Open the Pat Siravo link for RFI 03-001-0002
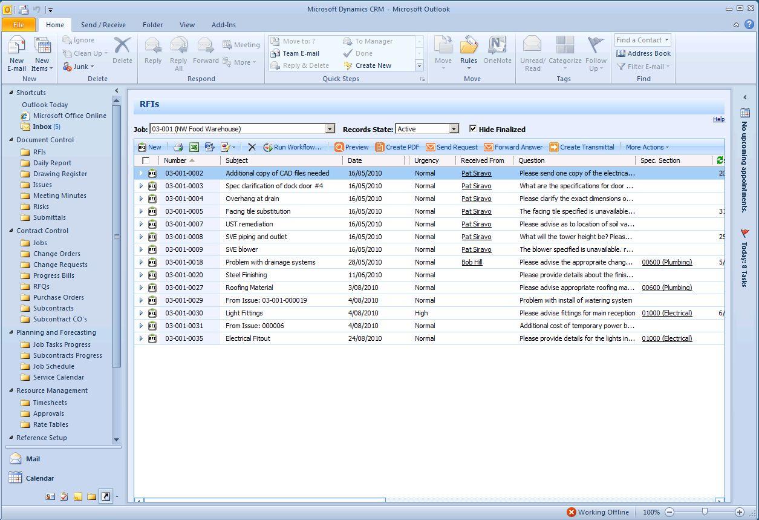 pyautogui.click(x=476, y=173)
